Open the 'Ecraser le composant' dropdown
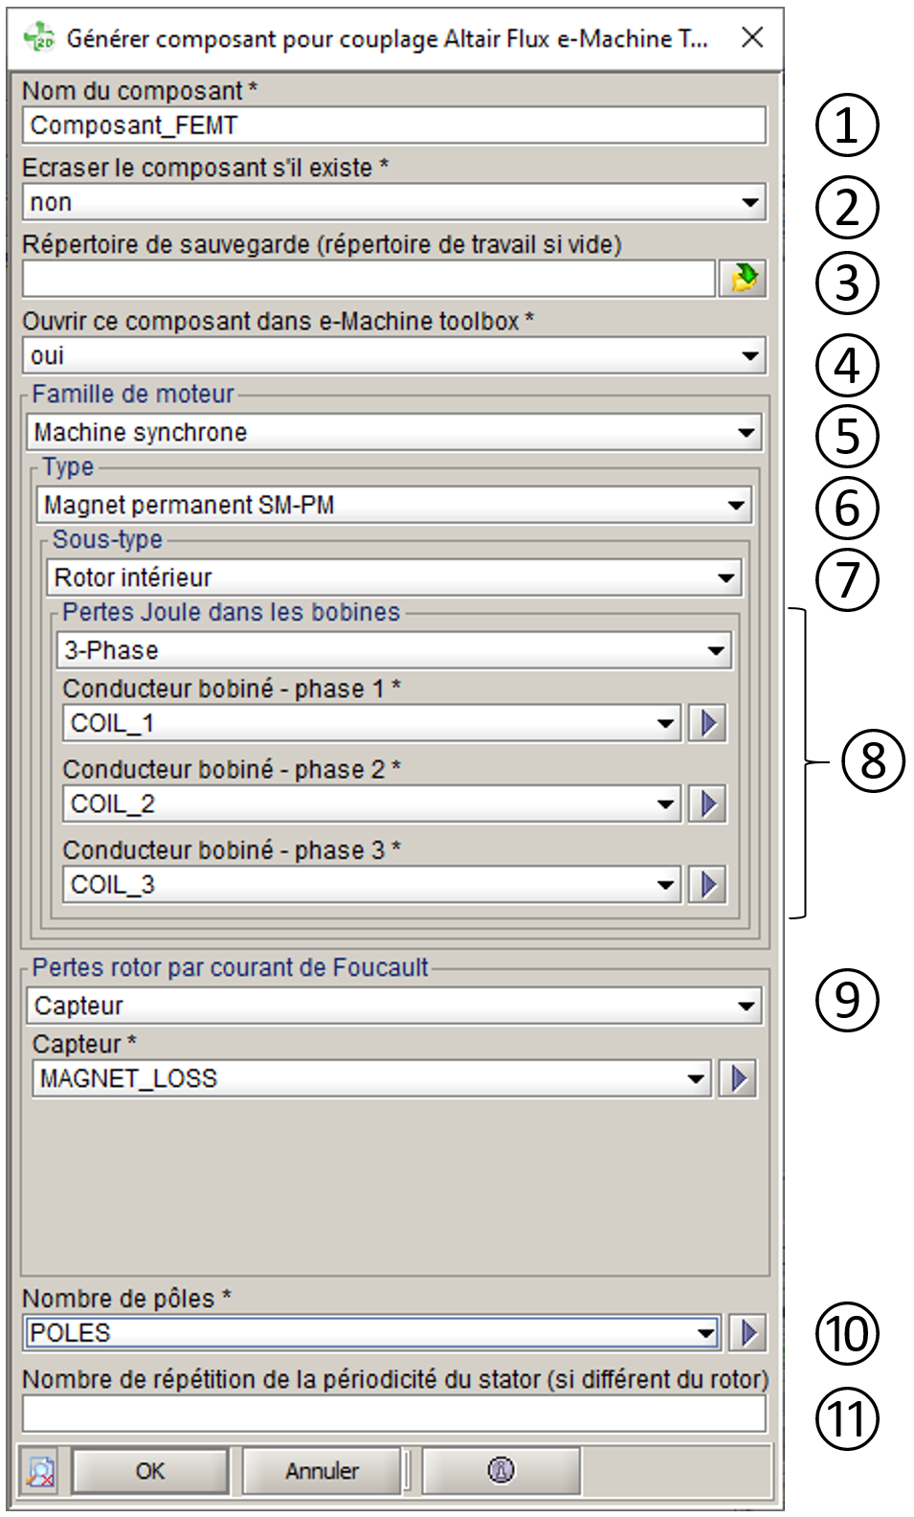Viewport: 914px width, 1517px height. tap(750, 202)
